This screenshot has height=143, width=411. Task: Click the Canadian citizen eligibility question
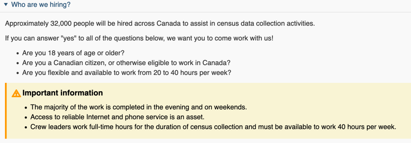click(x=126, y=63)
